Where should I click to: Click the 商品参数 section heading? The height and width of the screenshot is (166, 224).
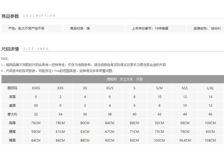[x=10, y=16]
